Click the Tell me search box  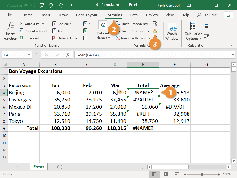(x=207, y=15)
